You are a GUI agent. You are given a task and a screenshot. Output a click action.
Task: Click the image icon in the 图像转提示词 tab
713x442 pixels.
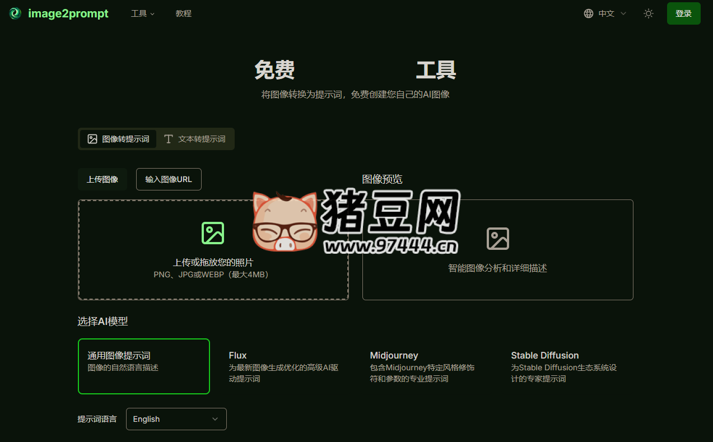(x=92, y=139)
